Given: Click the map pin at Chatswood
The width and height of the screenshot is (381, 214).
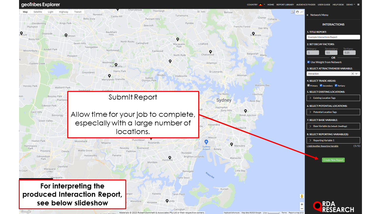Looking at the screenshot, I should point(210,52).
